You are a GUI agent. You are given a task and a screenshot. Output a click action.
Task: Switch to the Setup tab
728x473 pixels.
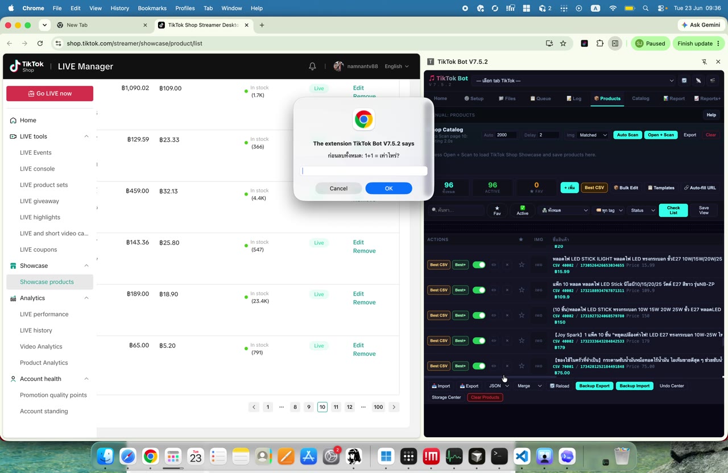(x=474, y=98)
